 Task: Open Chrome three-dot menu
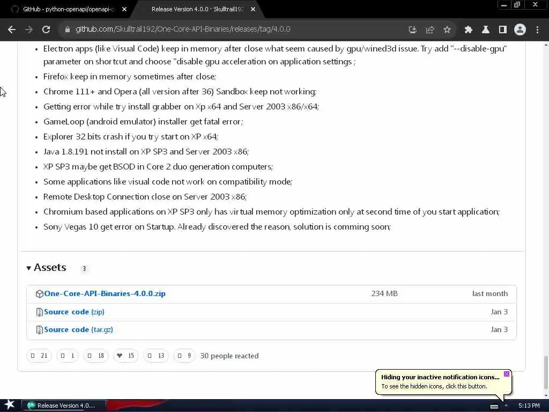(x=537, y=30)
